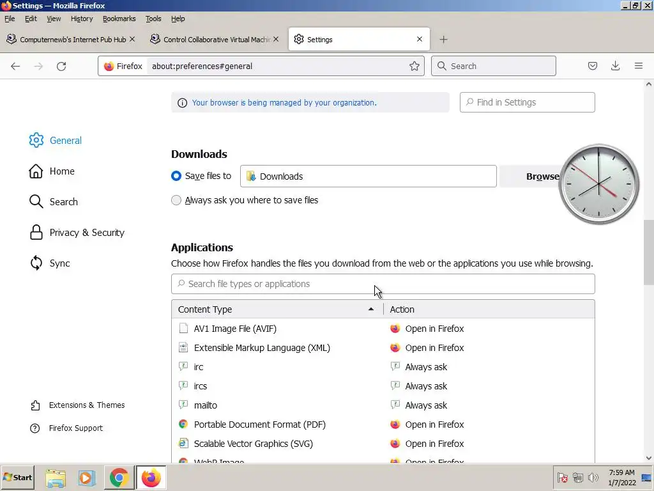Screen dimensions: 654x491
Task: Click 'Your browser is being managed' link
Action: pyautogui.click(x=284, y=103)
